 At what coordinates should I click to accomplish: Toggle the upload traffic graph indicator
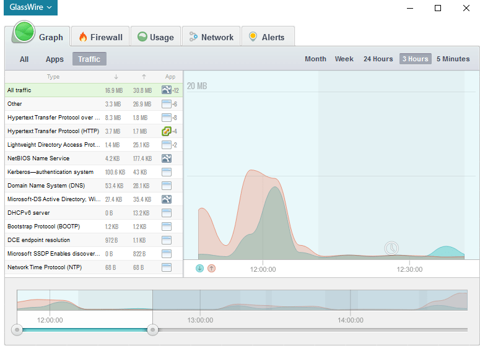pos(212,269)
